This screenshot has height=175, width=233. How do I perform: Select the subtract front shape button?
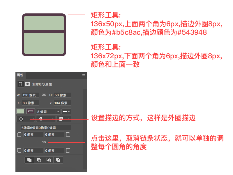pyautogui.click(x=39, y=160)
